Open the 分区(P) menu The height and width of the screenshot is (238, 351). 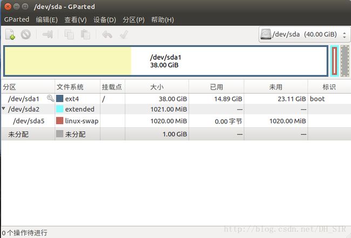pos(133,19)
